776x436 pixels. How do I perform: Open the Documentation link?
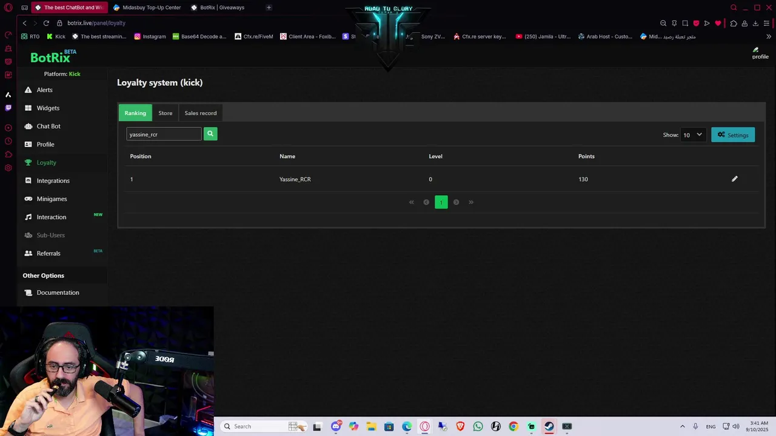click(58, 292)
